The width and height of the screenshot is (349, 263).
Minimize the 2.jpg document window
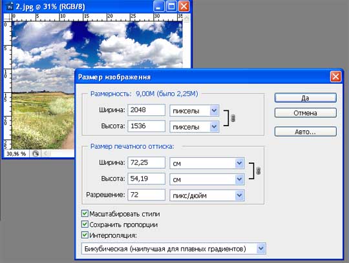point(158,6)
